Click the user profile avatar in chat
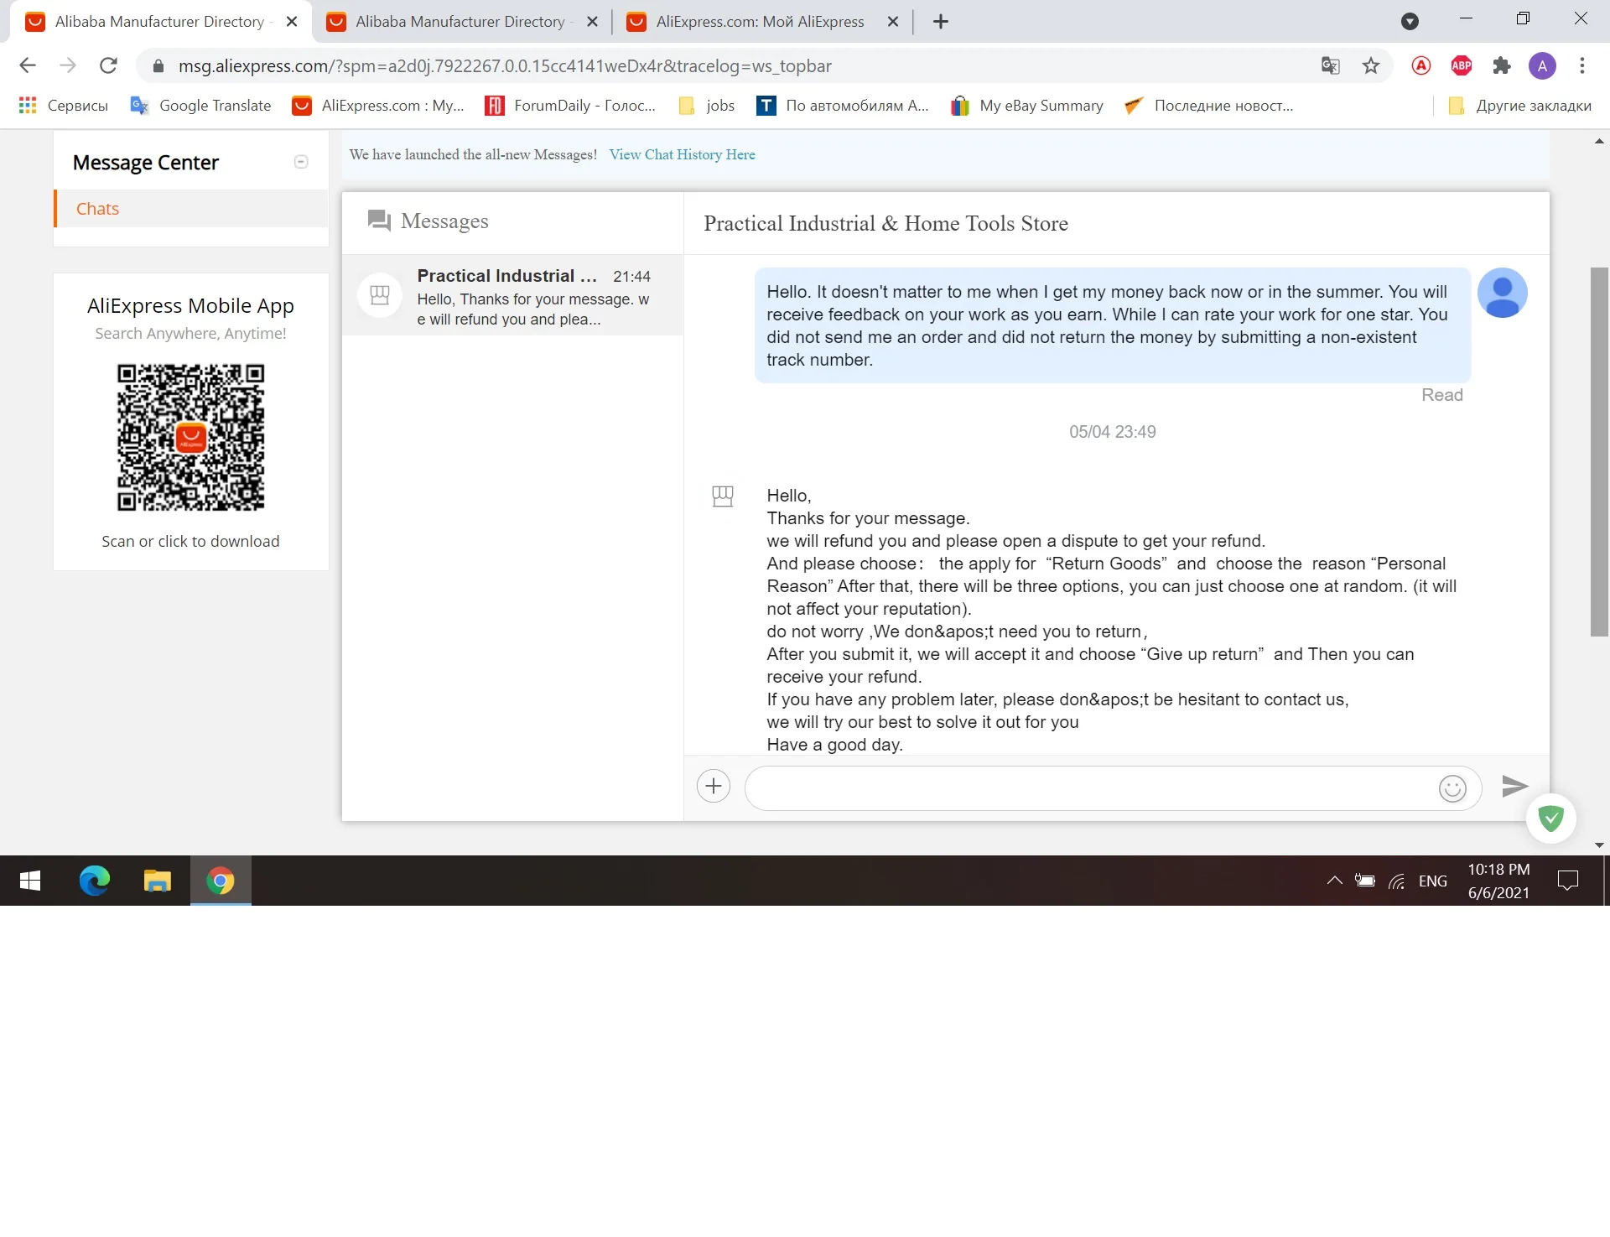Screen dimensions: 1610x1237 [1502, 293]
